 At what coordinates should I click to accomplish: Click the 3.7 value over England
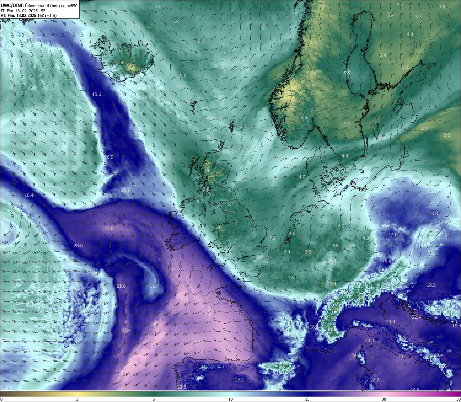click(x=230, y=204)
